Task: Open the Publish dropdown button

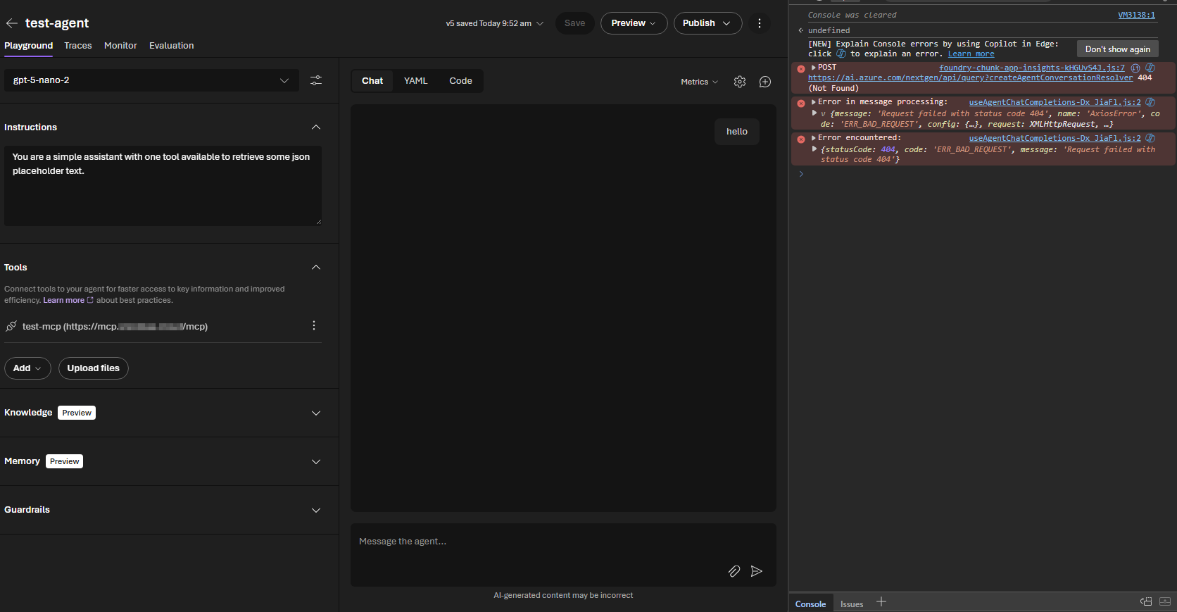Action: (707, 23)
